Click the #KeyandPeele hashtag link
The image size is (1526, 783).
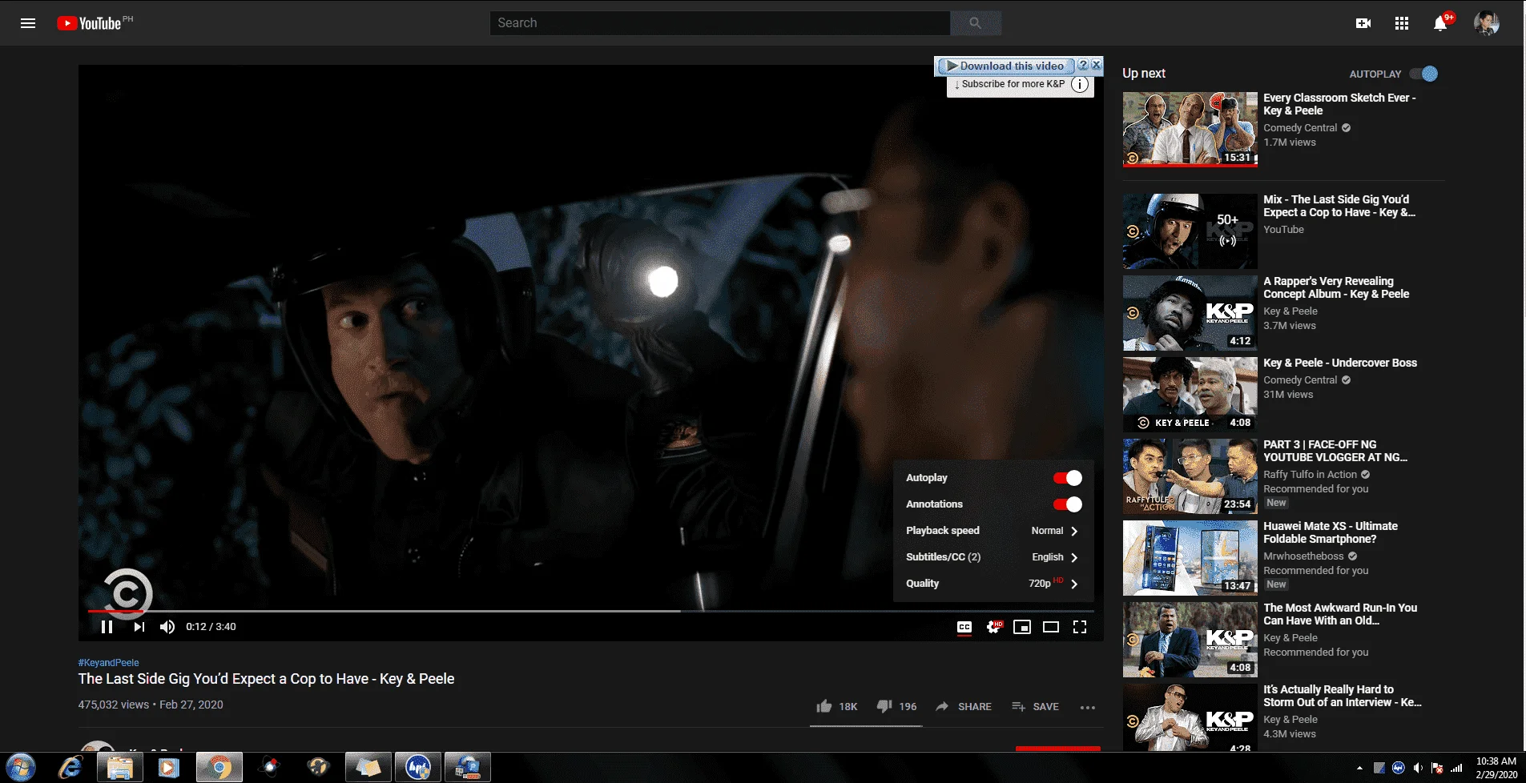(108, 663)
